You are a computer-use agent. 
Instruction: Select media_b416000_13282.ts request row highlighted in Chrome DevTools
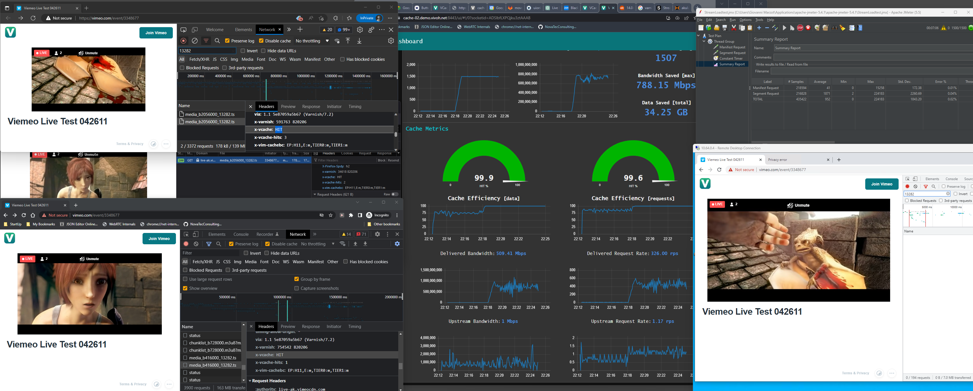click(212, 365)
